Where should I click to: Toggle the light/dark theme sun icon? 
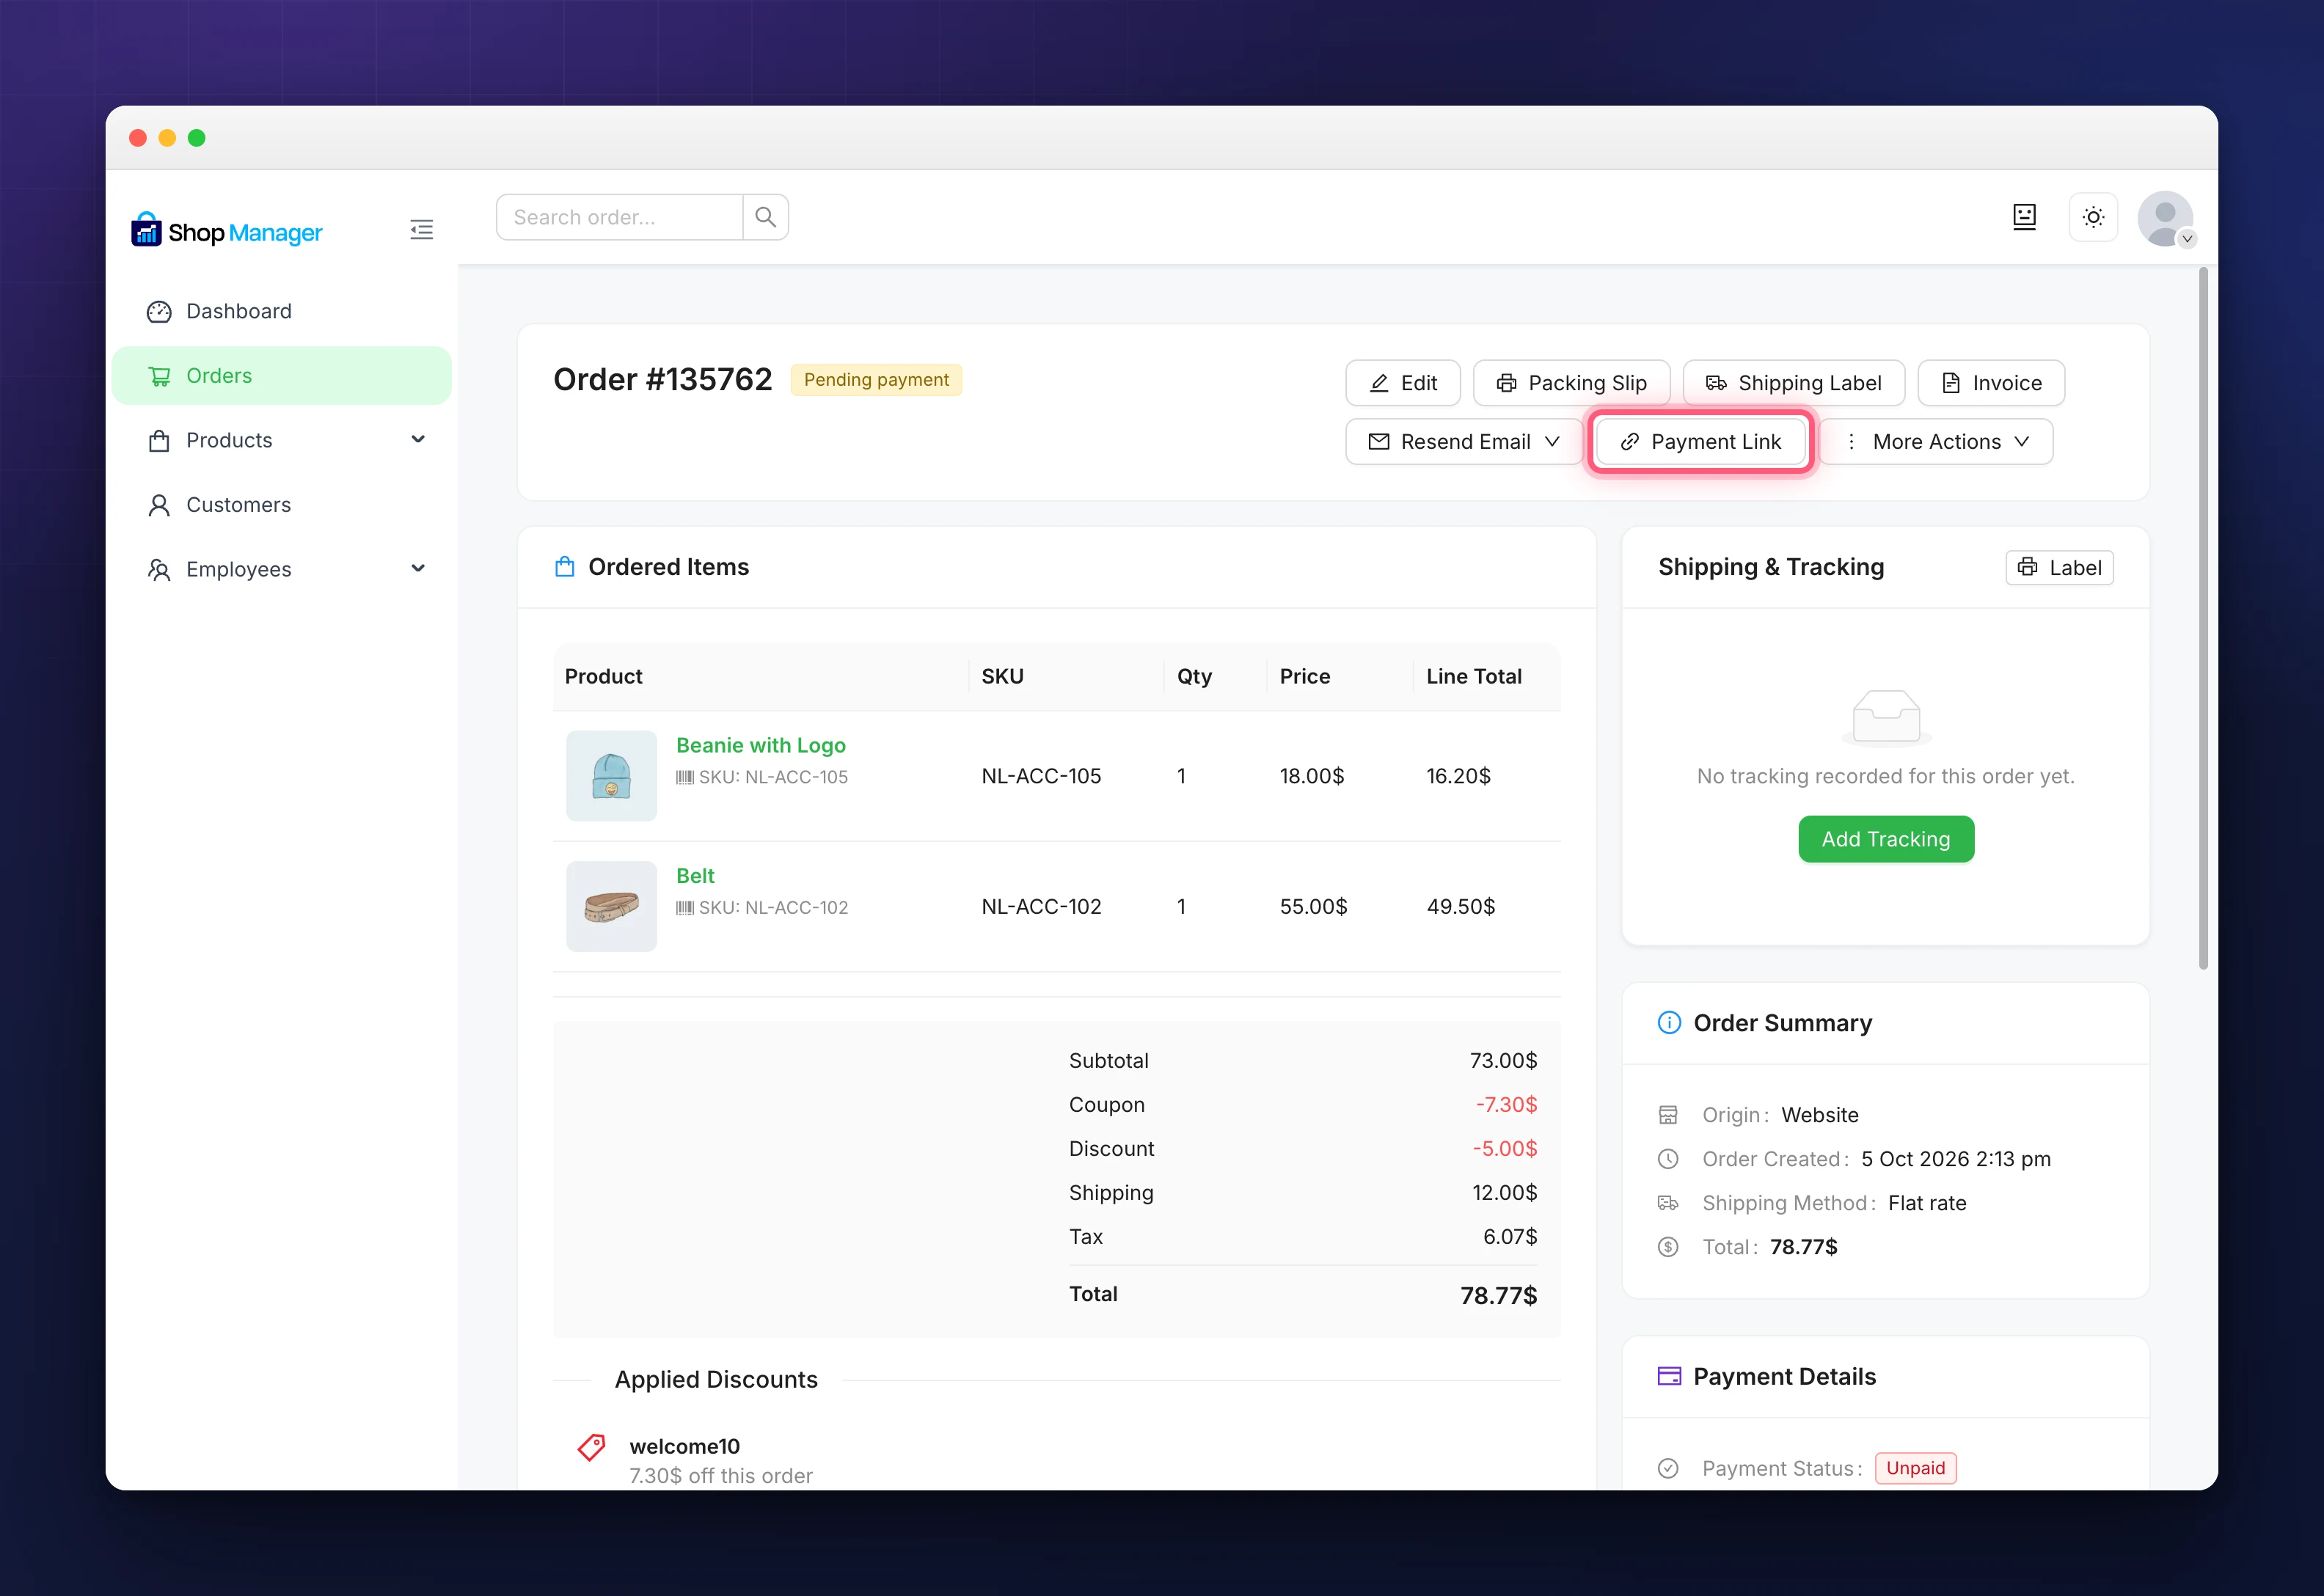coord(2093,217)
